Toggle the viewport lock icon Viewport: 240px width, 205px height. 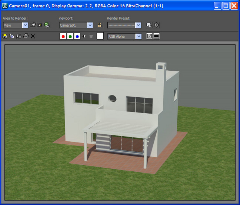[100, 25]
